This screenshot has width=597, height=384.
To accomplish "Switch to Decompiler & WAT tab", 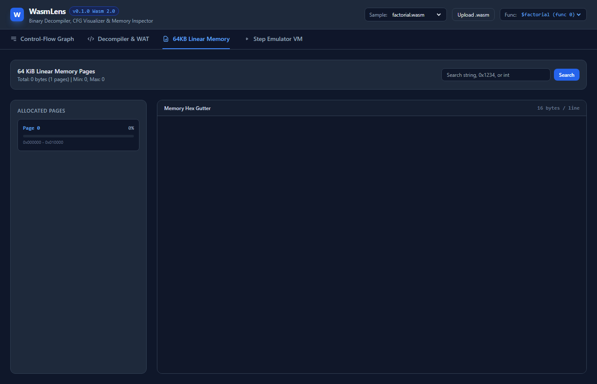I will 118,39.
